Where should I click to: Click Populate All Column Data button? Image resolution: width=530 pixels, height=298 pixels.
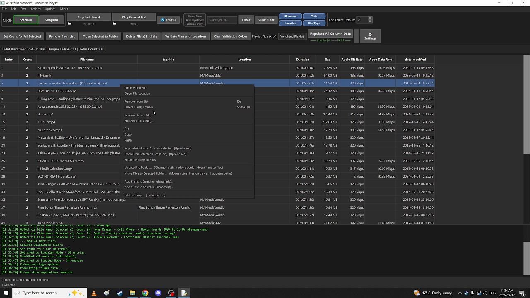330,34
